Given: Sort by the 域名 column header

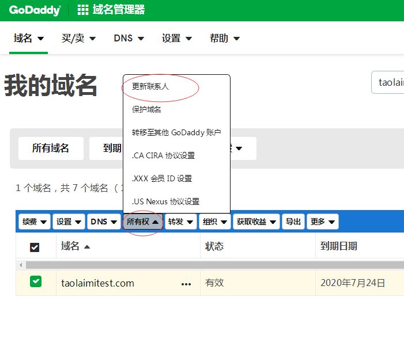Looking at the screenshot, I should click(x=75, y=246).
